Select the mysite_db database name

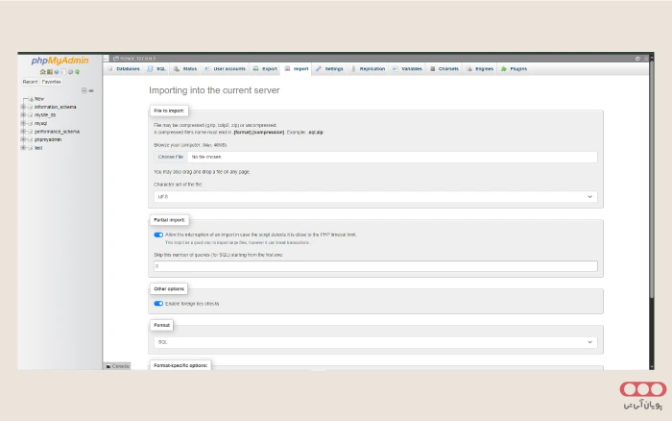pyautogui.click(x=45, y=115)
